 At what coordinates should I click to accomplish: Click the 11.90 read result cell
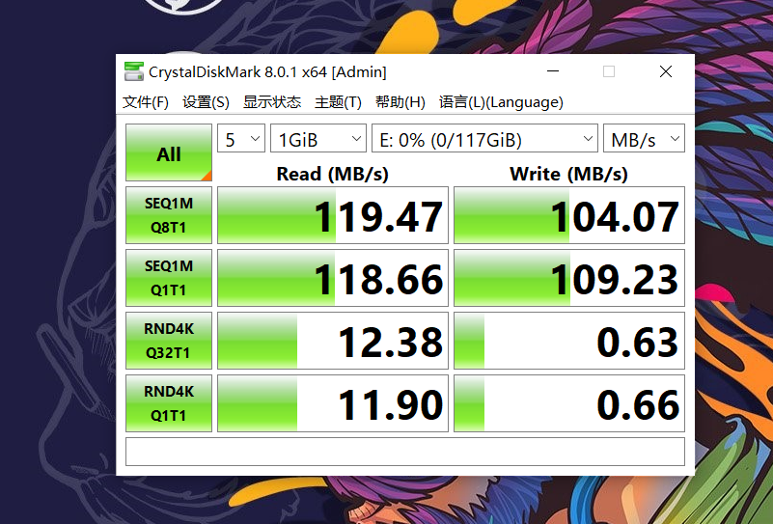pos(333,403)
